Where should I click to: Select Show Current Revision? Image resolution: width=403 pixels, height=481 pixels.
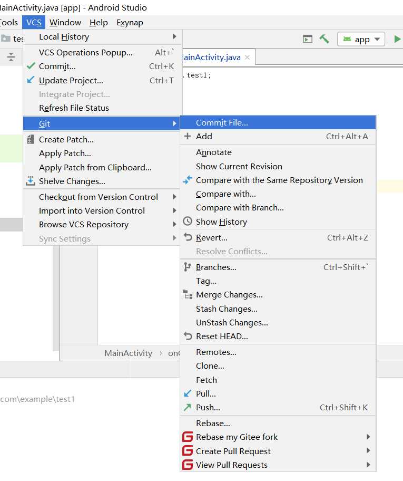pos(278,166)
